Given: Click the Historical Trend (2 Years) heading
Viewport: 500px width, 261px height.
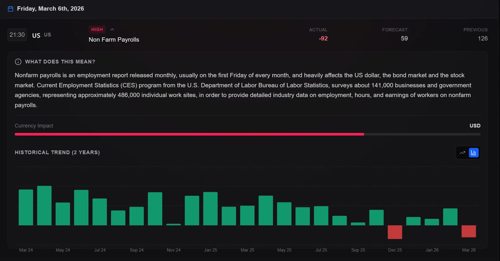Looking at the screenshot, I should (x=57, y=152).
